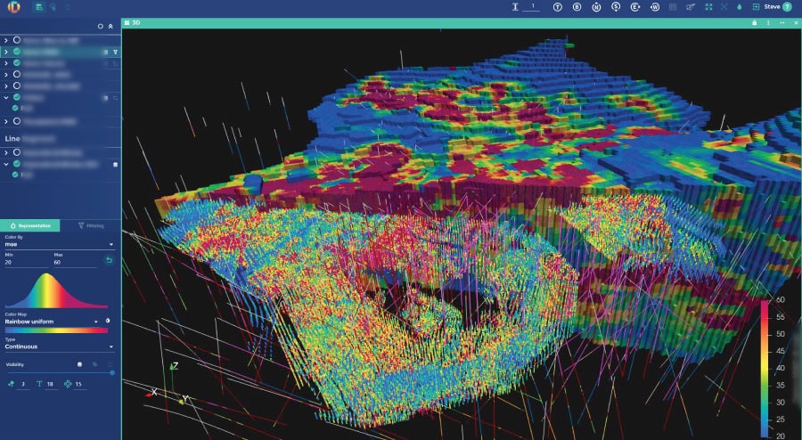802x440 pixels.
Task: Check the first row under Line header
Action: point(17,152)
